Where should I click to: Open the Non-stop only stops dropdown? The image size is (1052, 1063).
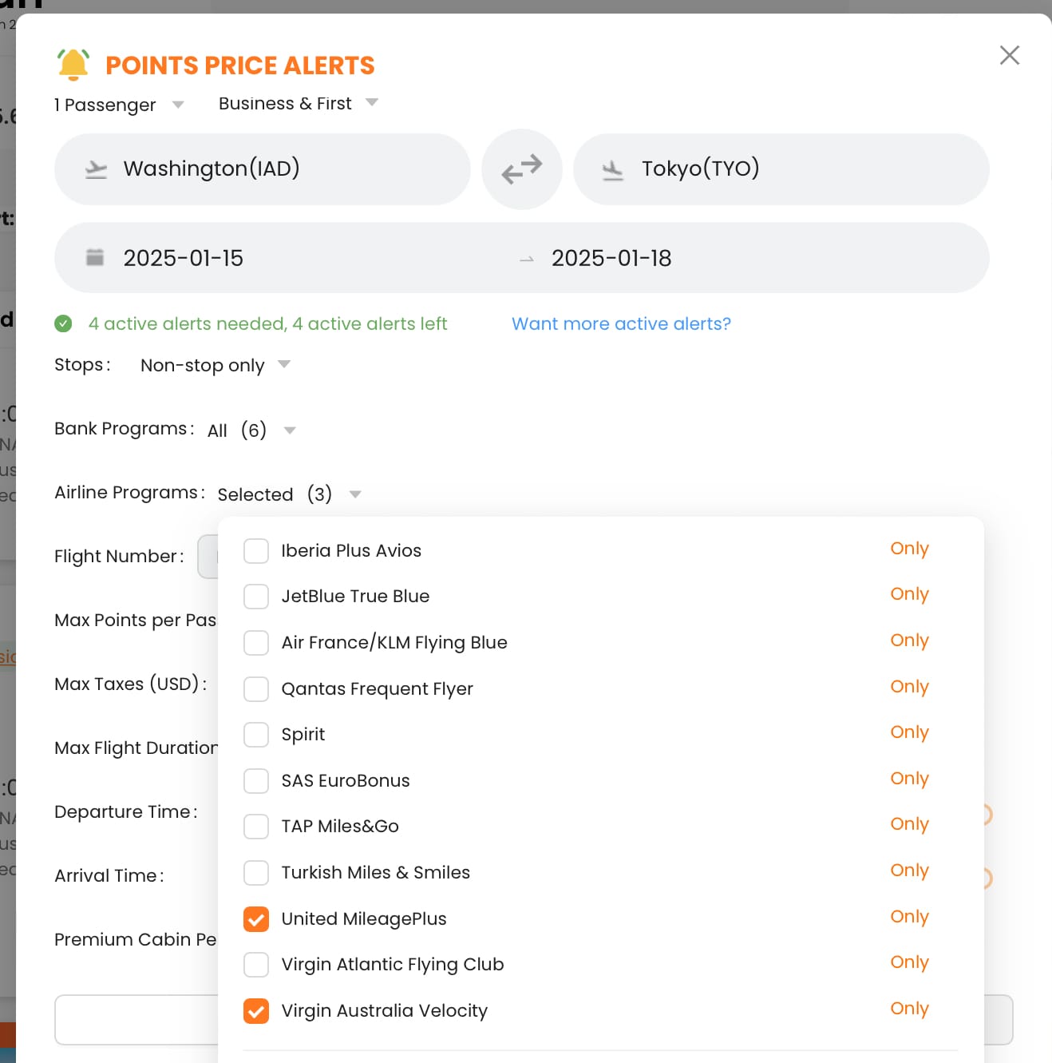(215, 365)
